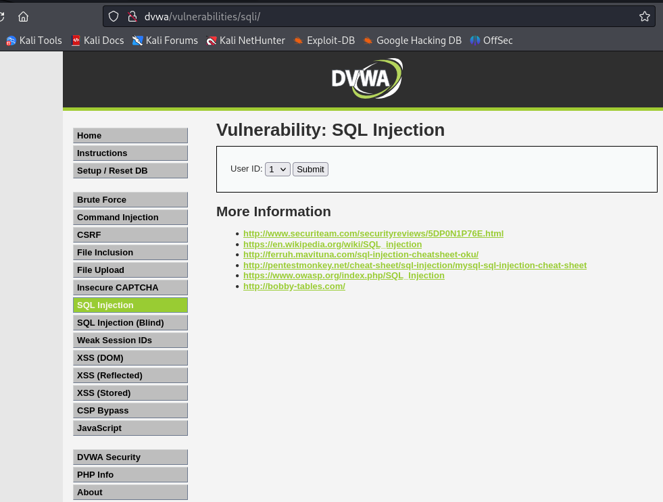The height and width of the screenshot is (502, 663).
Task: Open the File Upload menu item
Action: [130, 270]
